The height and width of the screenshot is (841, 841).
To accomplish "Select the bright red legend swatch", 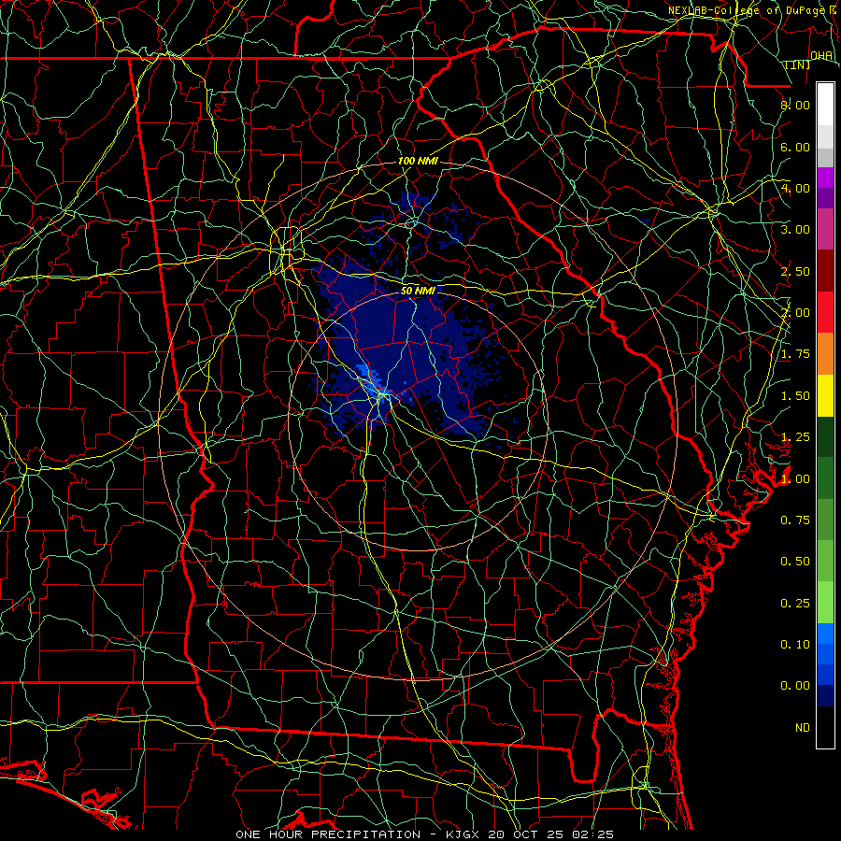I will tap(825, 312).
